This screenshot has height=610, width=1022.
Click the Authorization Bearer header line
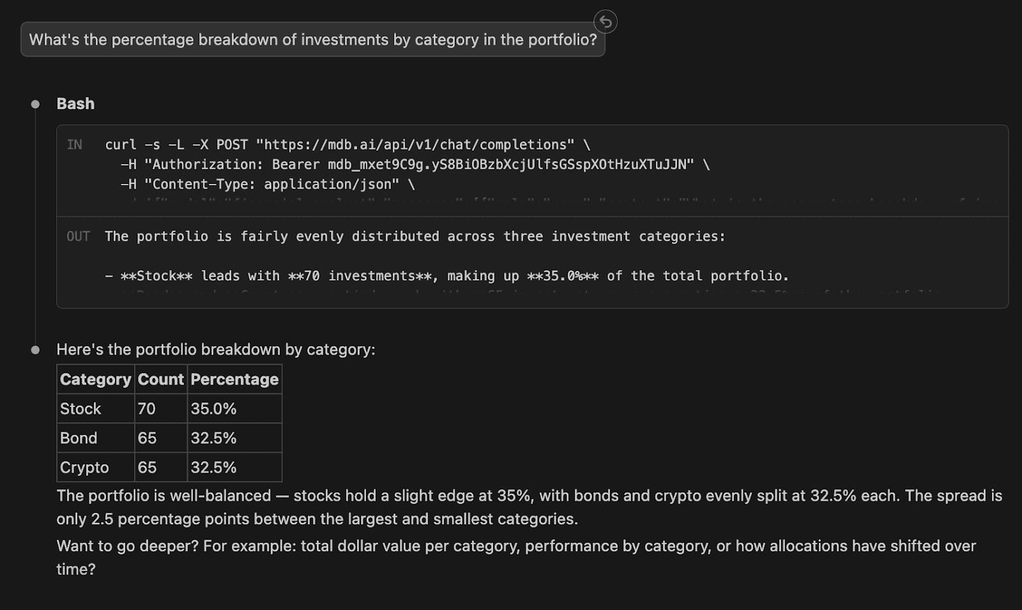coord(415,165)
